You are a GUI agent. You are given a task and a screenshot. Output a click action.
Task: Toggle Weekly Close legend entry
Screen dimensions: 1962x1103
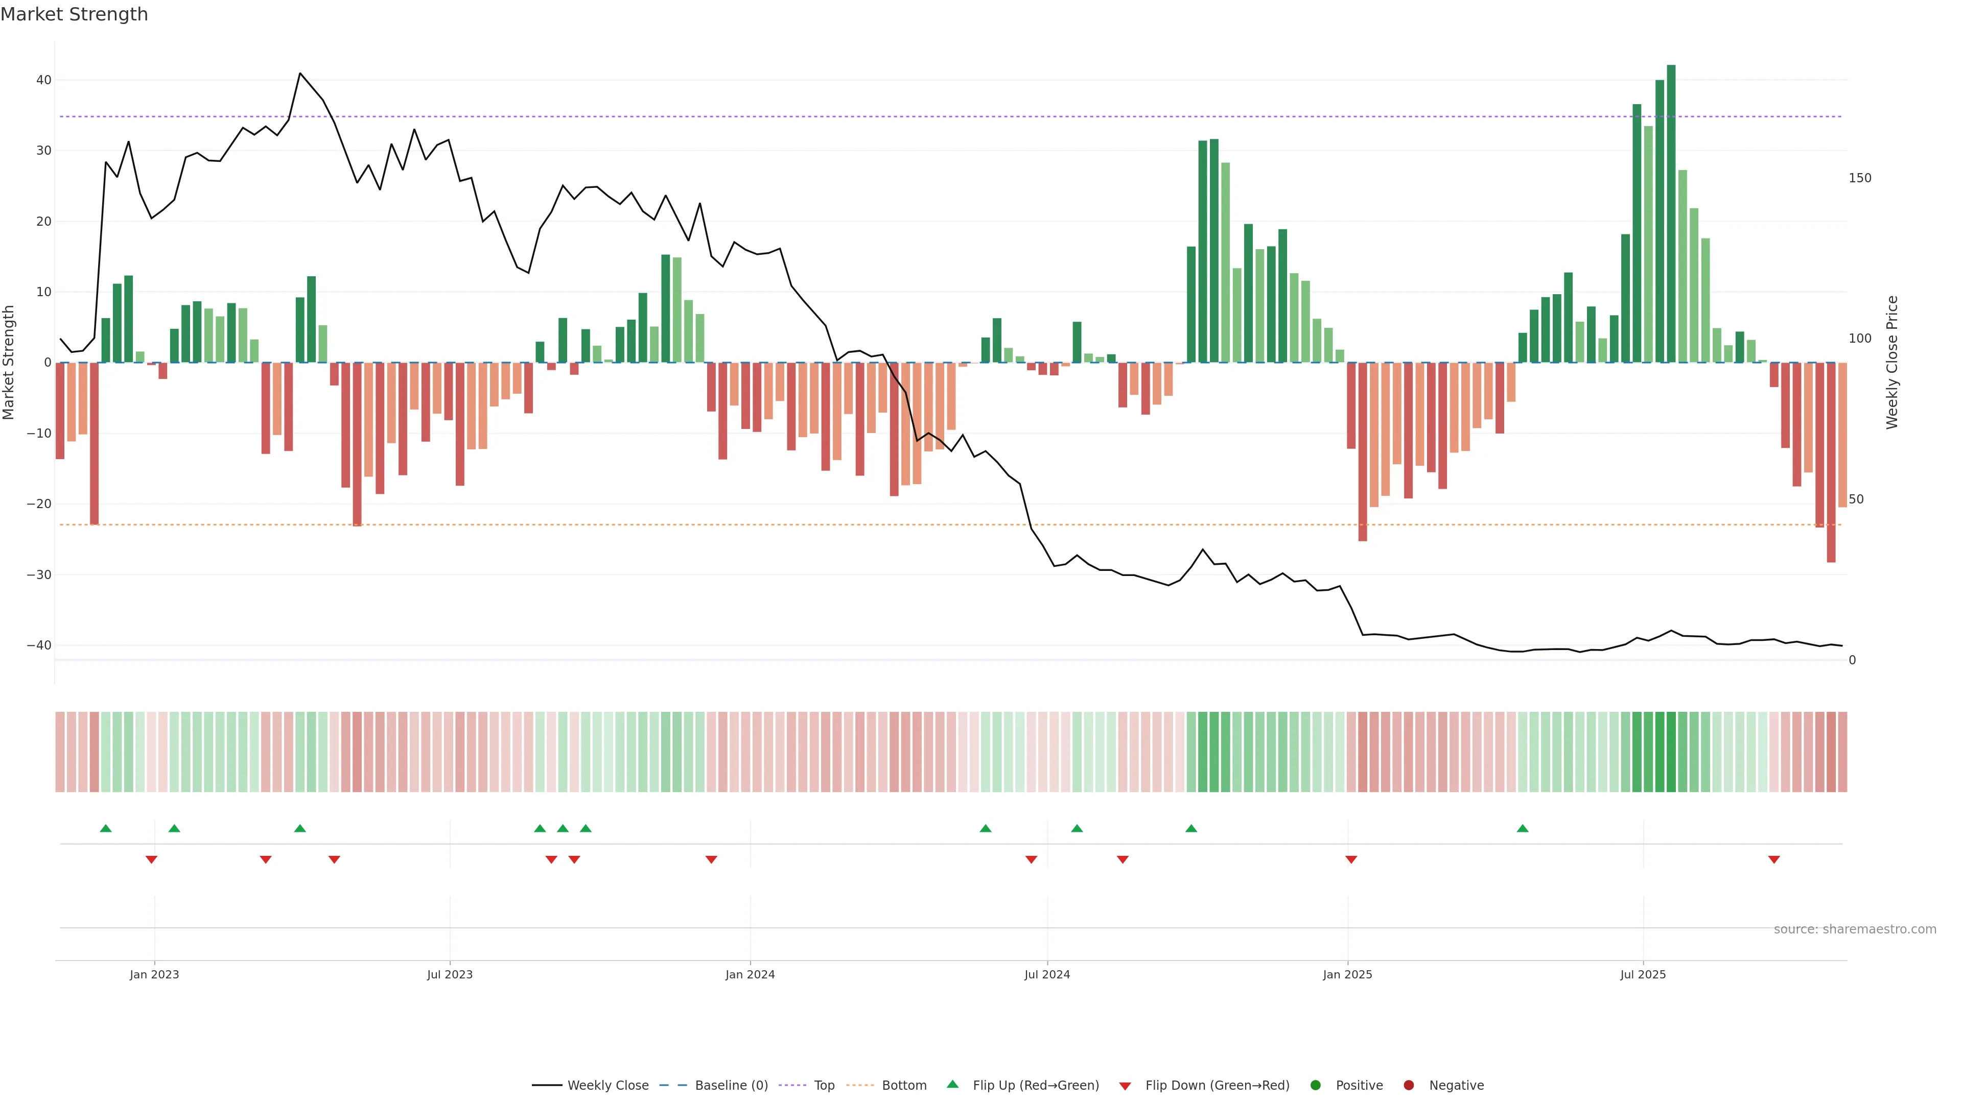607,1086
